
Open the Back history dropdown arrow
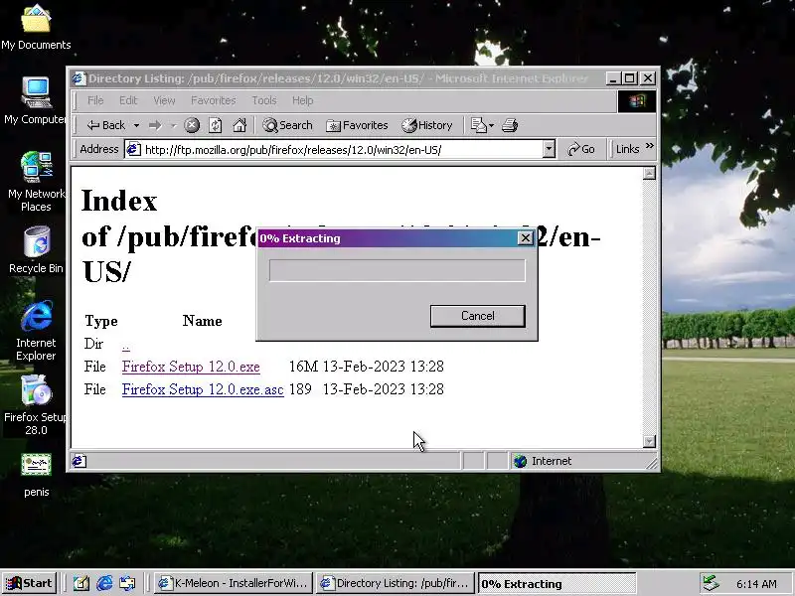[x=136, y=125]
